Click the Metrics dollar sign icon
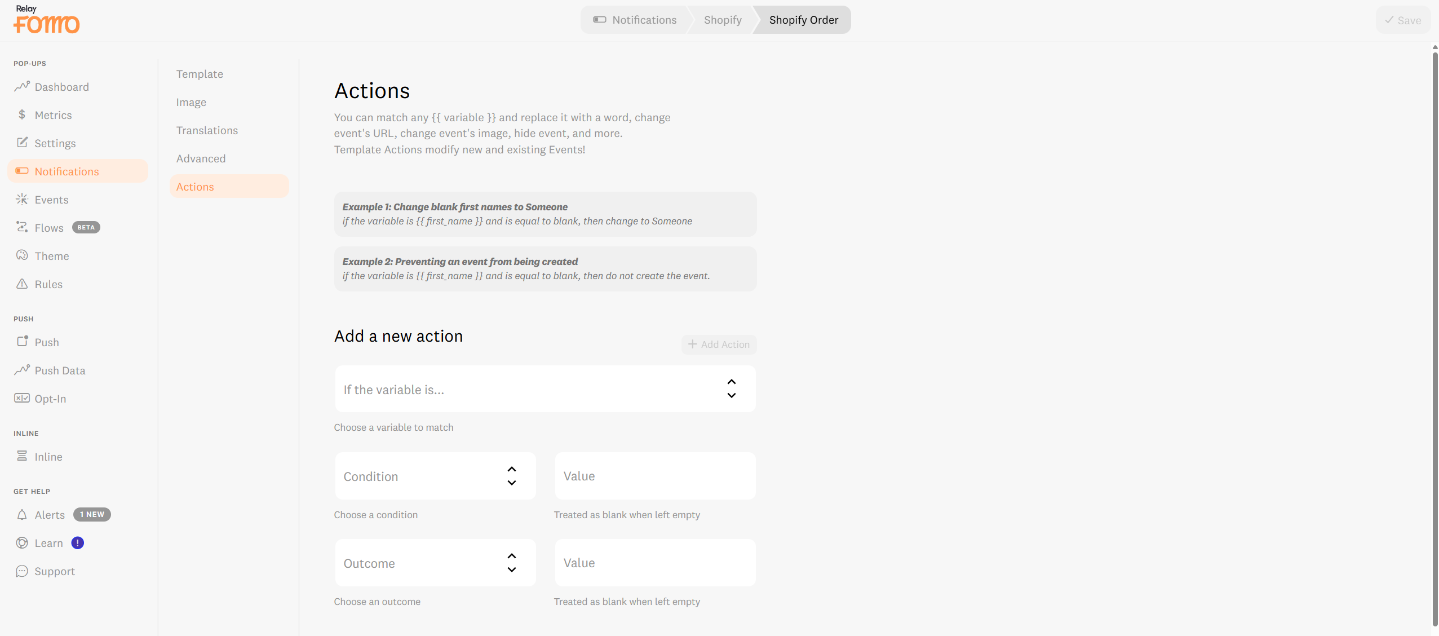 click(x=22, y=115)
